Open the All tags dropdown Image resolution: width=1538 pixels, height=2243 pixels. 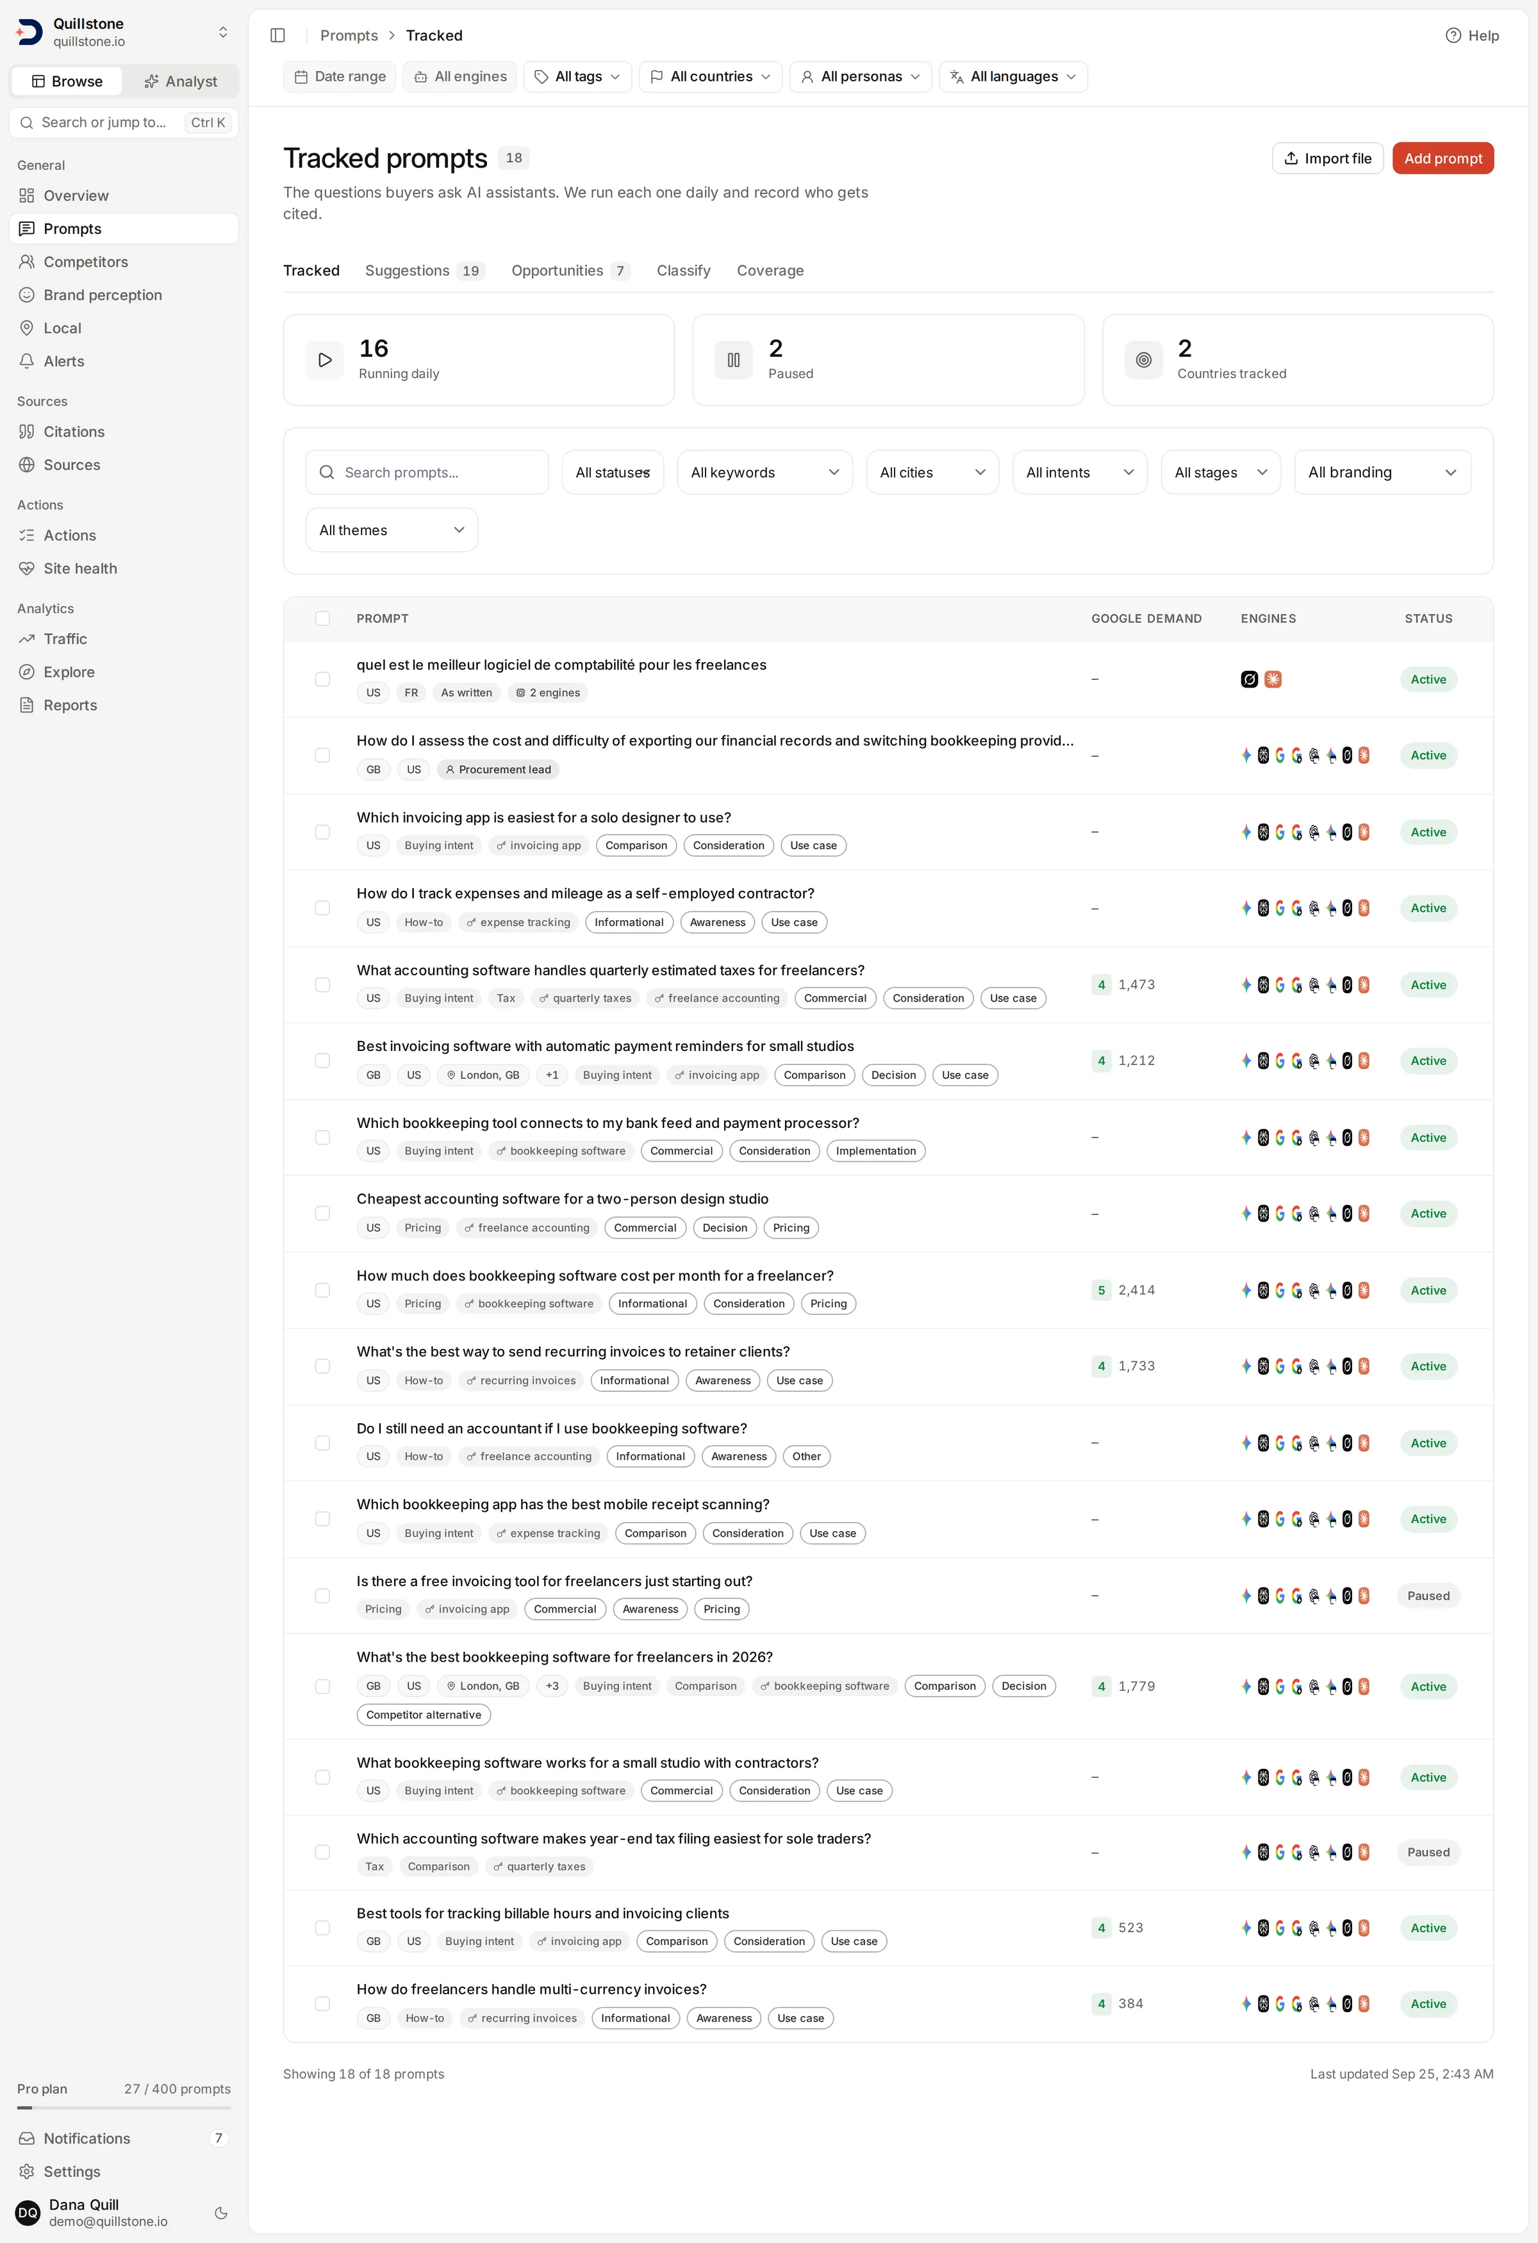pyautogui.click(x=577, y=76)
